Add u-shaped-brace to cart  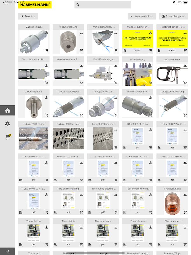click(185, 83)
